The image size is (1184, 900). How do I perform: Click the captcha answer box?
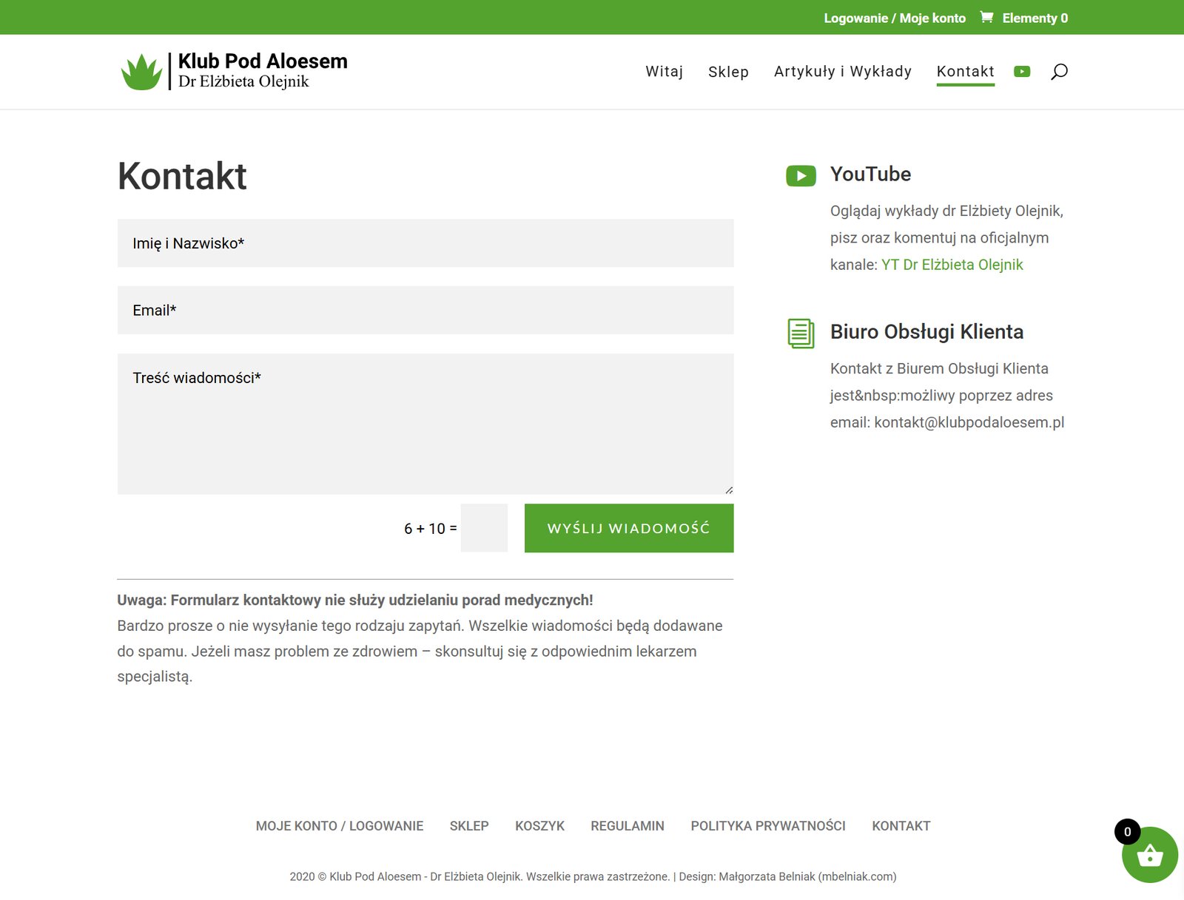[484, 528]
